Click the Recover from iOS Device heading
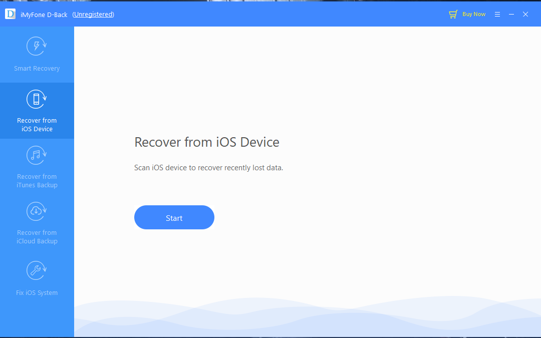This screenshot has width=541, height=338. coord(207,142)
